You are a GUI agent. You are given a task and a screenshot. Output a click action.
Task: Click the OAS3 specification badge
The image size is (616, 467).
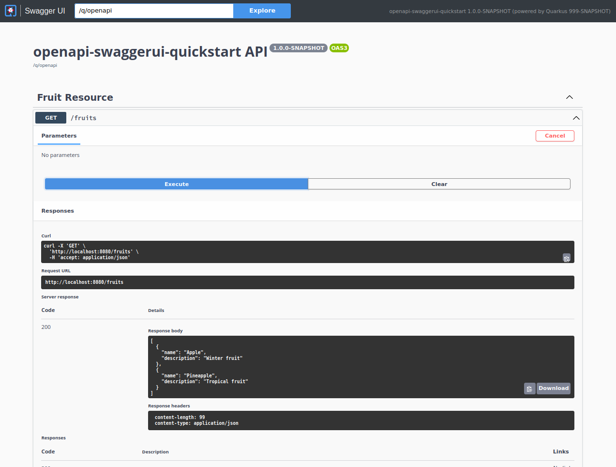339,48
